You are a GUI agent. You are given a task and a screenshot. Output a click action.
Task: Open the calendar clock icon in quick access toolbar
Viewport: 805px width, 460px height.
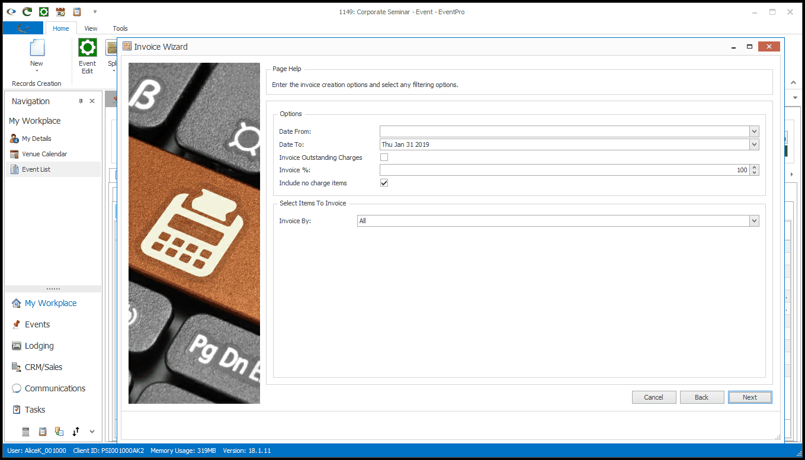tap(60, 11)
